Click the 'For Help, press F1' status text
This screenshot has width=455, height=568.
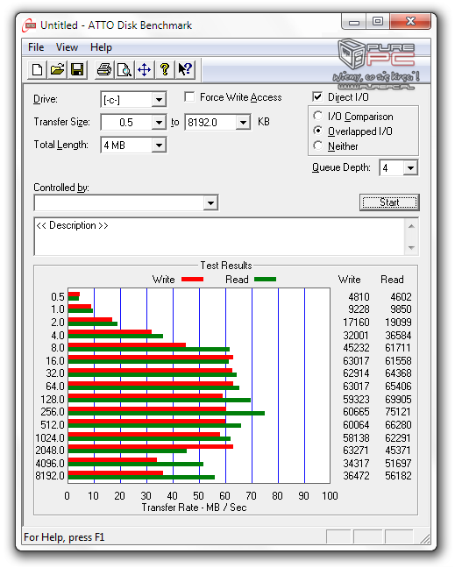(64, 537)
